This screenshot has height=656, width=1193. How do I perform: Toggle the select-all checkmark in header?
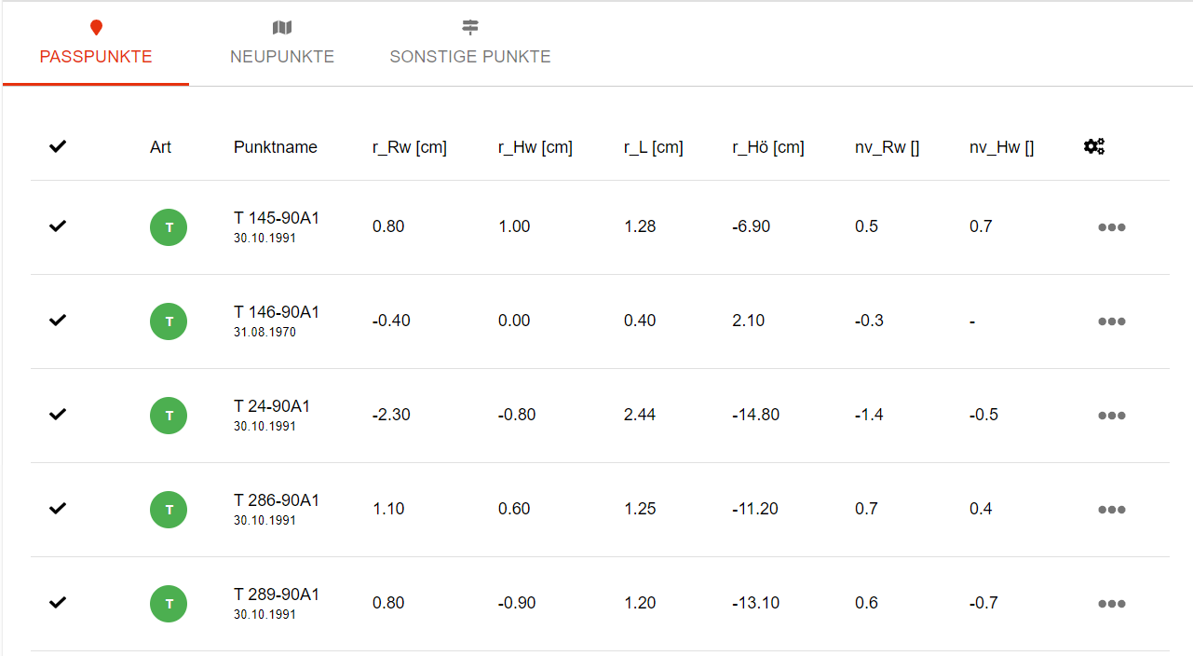[58, 146]
